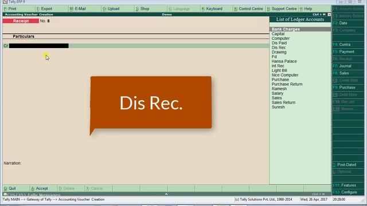This screenshot has width=367, height=206.
Task: Open F12 Configure
Action: tap(348, 192)
